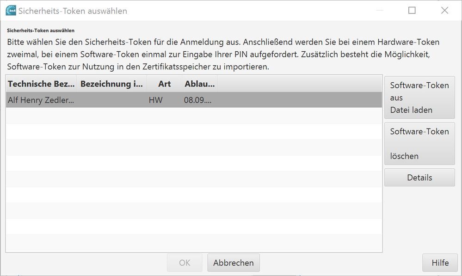The width and height of the screenshot is (462, 276).
Task: Cancel with the Abbrechen button
Action: point(234,263)
